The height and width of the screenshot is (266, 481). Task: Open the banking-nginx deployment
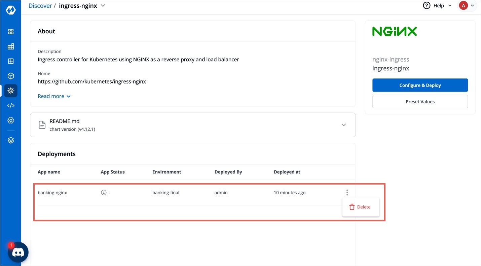click(x=52, y=193)
